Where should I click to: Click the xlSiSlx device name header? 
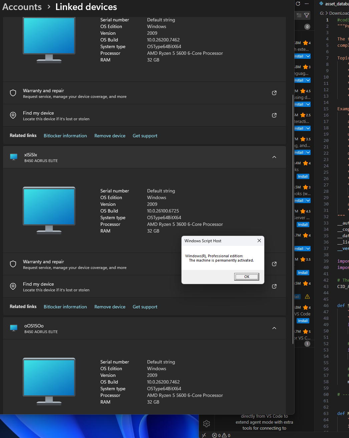(31, 155)
